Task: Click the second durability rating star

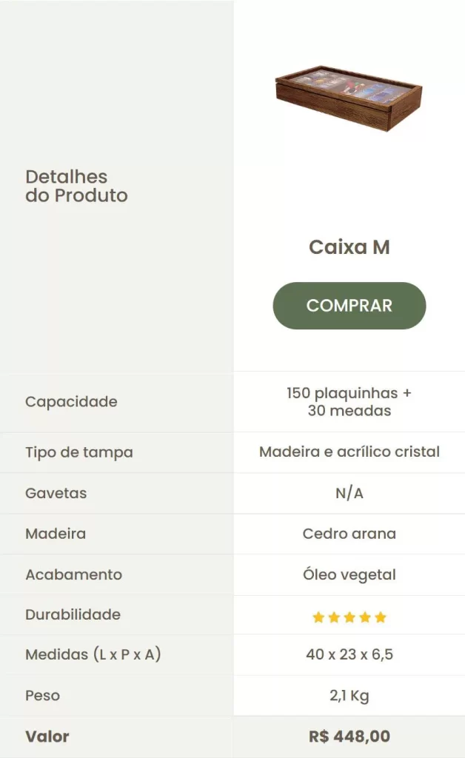Action: (x=334, y=617)
